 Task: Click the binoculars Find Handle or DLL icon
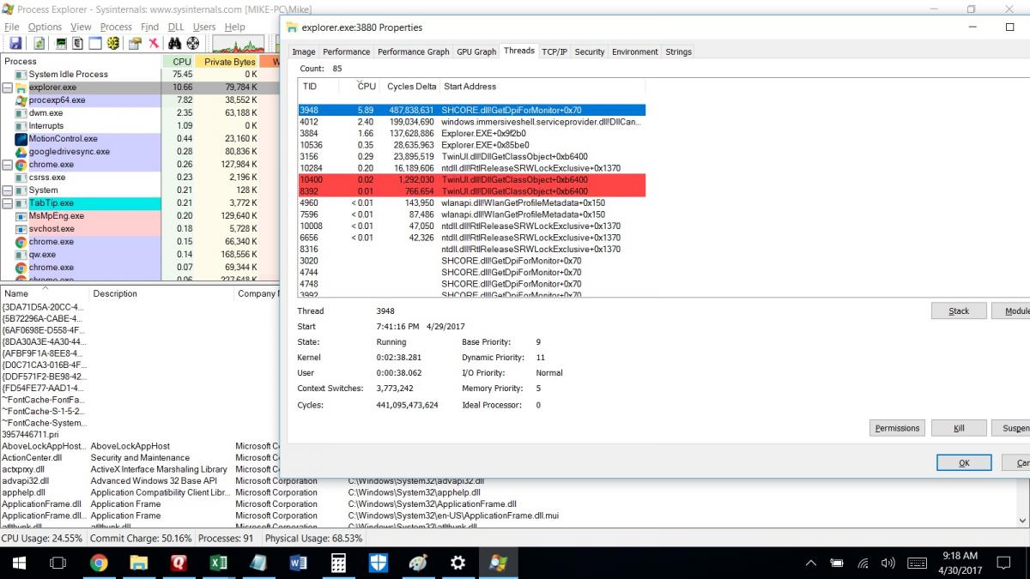click(175, 44)
